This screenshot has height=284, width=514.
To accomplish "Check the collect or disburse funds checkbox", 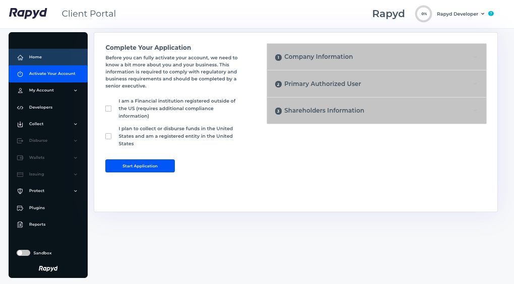I will (108, 136).
